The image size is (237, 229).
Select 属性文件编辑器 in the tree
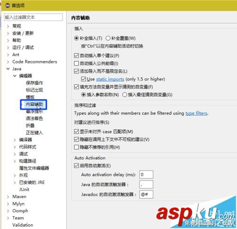pos(34,168)
